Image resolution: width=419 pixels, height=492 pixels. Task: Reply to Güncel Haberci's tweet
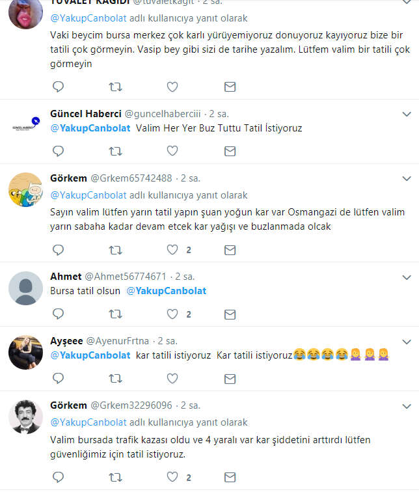(x=58, y=151)
